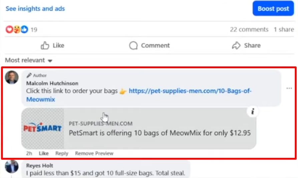The width and height of the screenshot is (298, 178).
Task: Click the care reaction emoji icon
Action: coord(17,30)
